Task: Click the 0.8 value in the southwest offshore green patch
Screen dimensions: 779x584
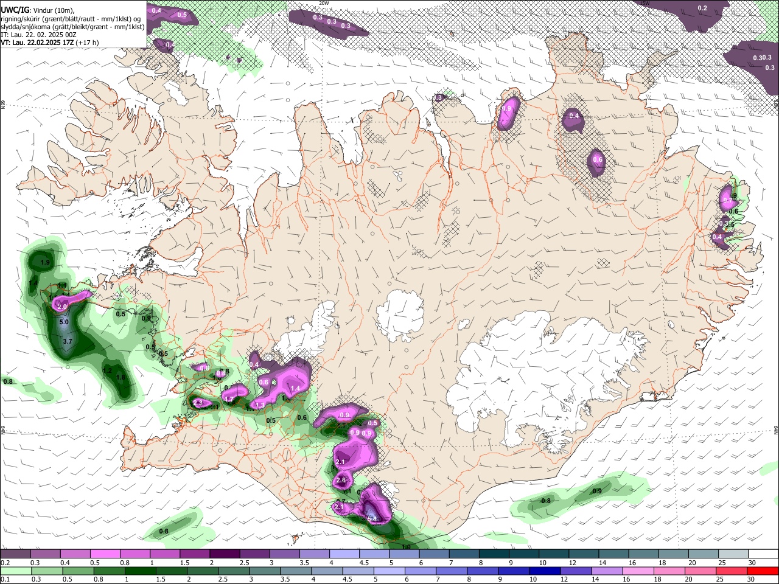Action: (x=164, y=532)
